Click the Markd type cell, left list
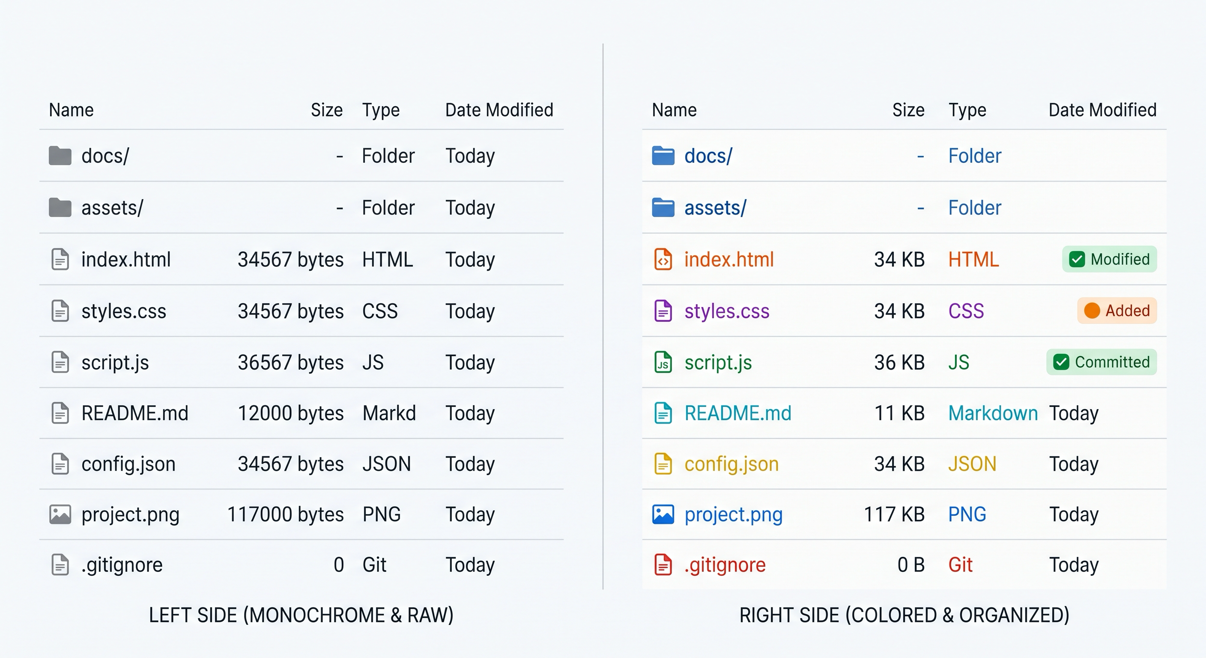Image resolution: width=1206 pixels, height=658 pixels. pos(389,413)
